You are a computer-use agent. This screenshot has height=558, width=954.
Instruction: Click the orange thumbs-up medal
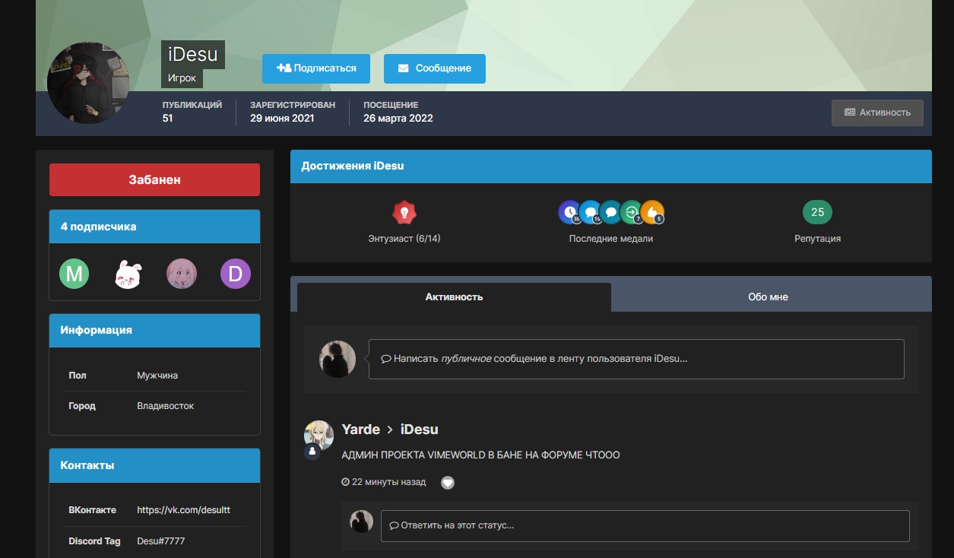[652, 212]
